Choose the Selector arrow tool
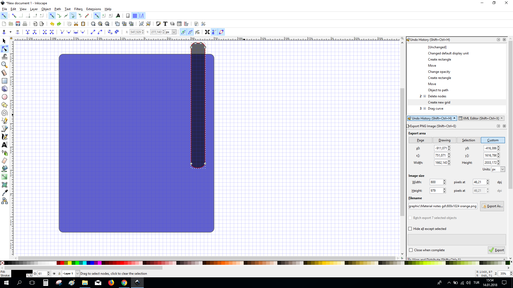Viewport: 513px width, 288px height. click(x=4, y=41)
